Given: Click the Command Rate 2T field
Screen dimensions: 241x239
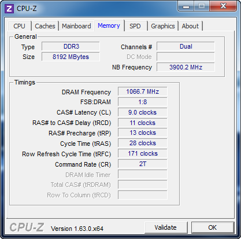Looking at the screenshot, I should (x=143, y=164).
